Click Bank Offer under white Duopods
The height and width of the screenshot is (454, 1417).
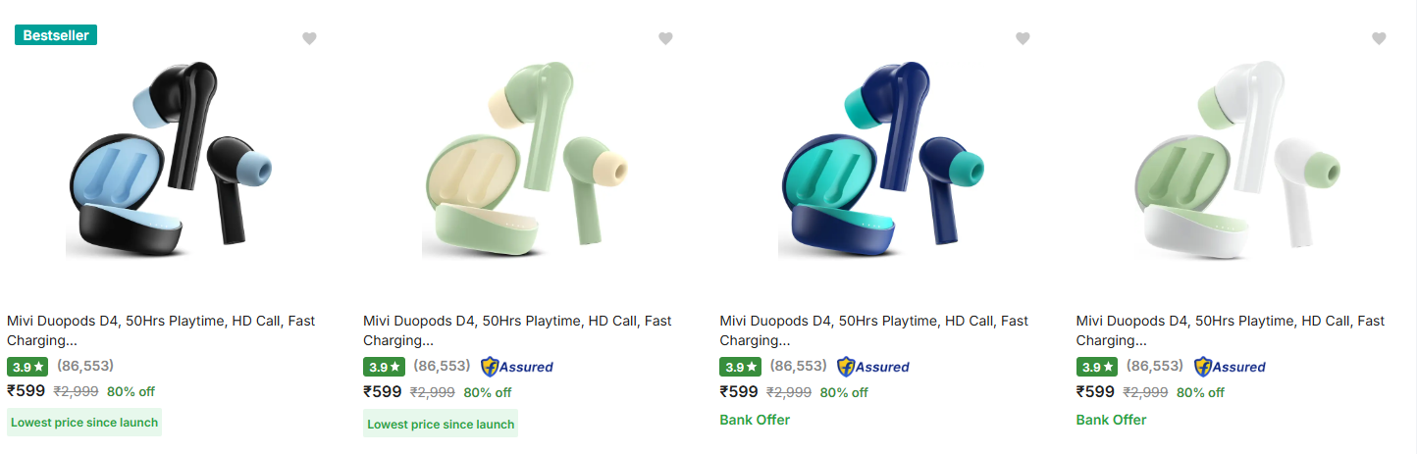point(1111,420)
